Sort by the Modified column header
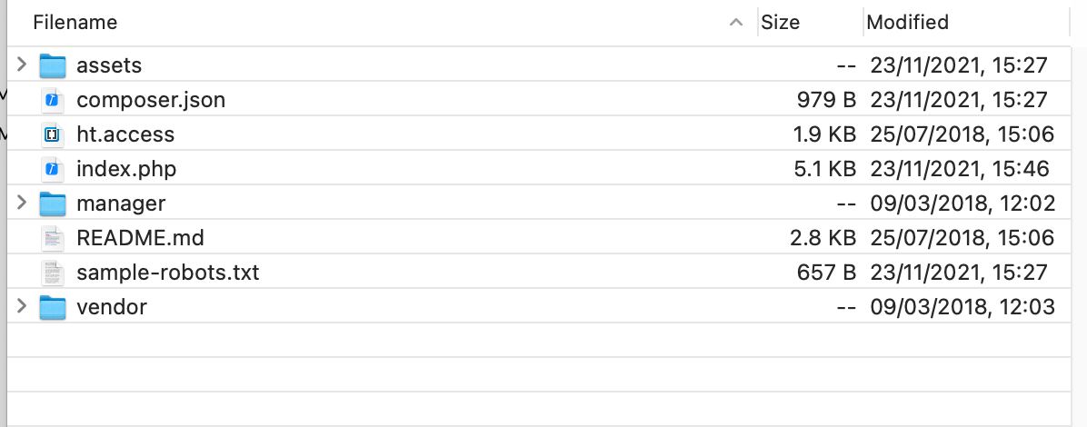This screenshot has width=1087, height=427. pos(907,22)
